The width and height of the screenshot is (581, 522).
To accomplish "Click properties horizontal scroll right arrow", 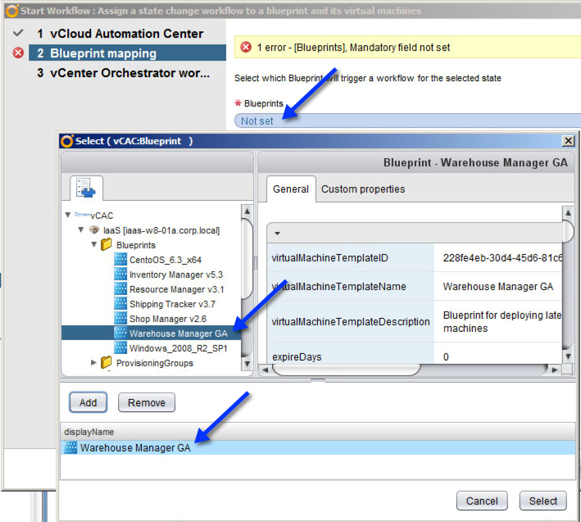I will [554, 370].
